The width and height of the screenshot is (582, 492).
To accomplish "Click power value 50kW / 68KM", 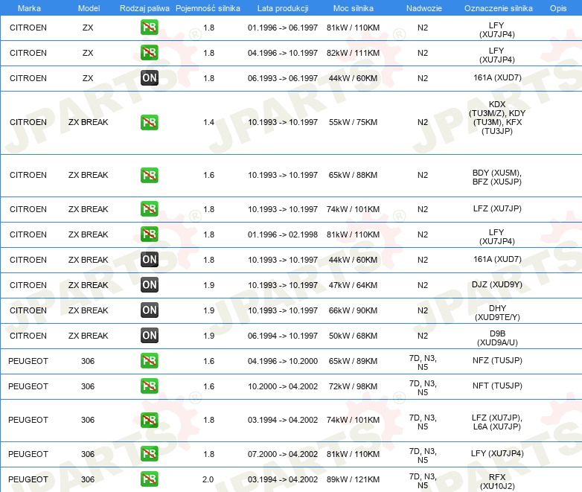I will [353, 335].
